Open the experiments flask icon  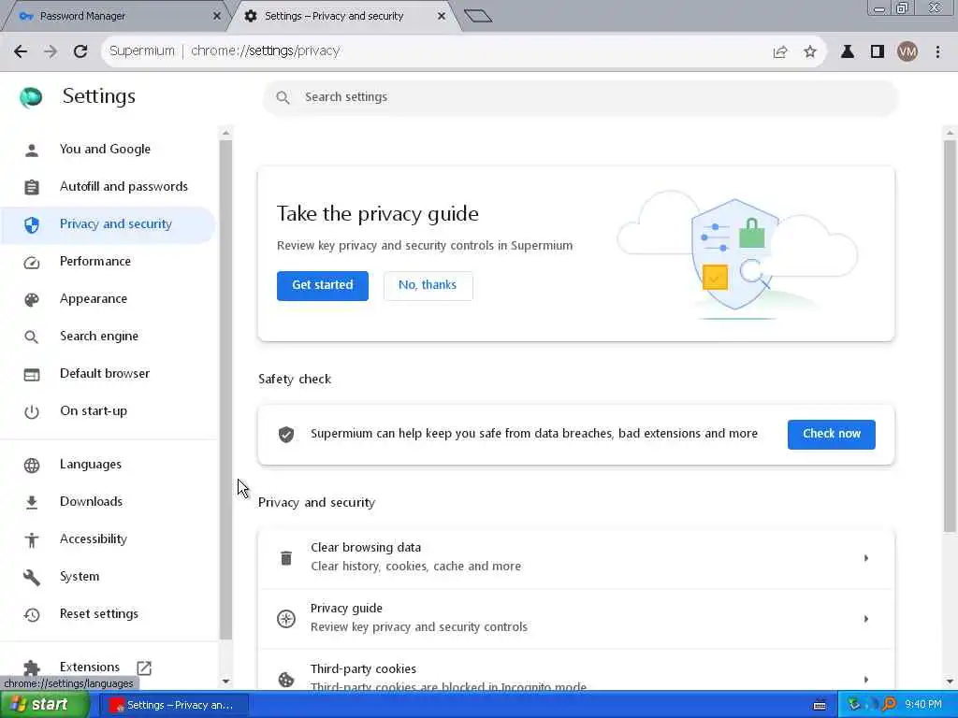(x=848, y=52)
